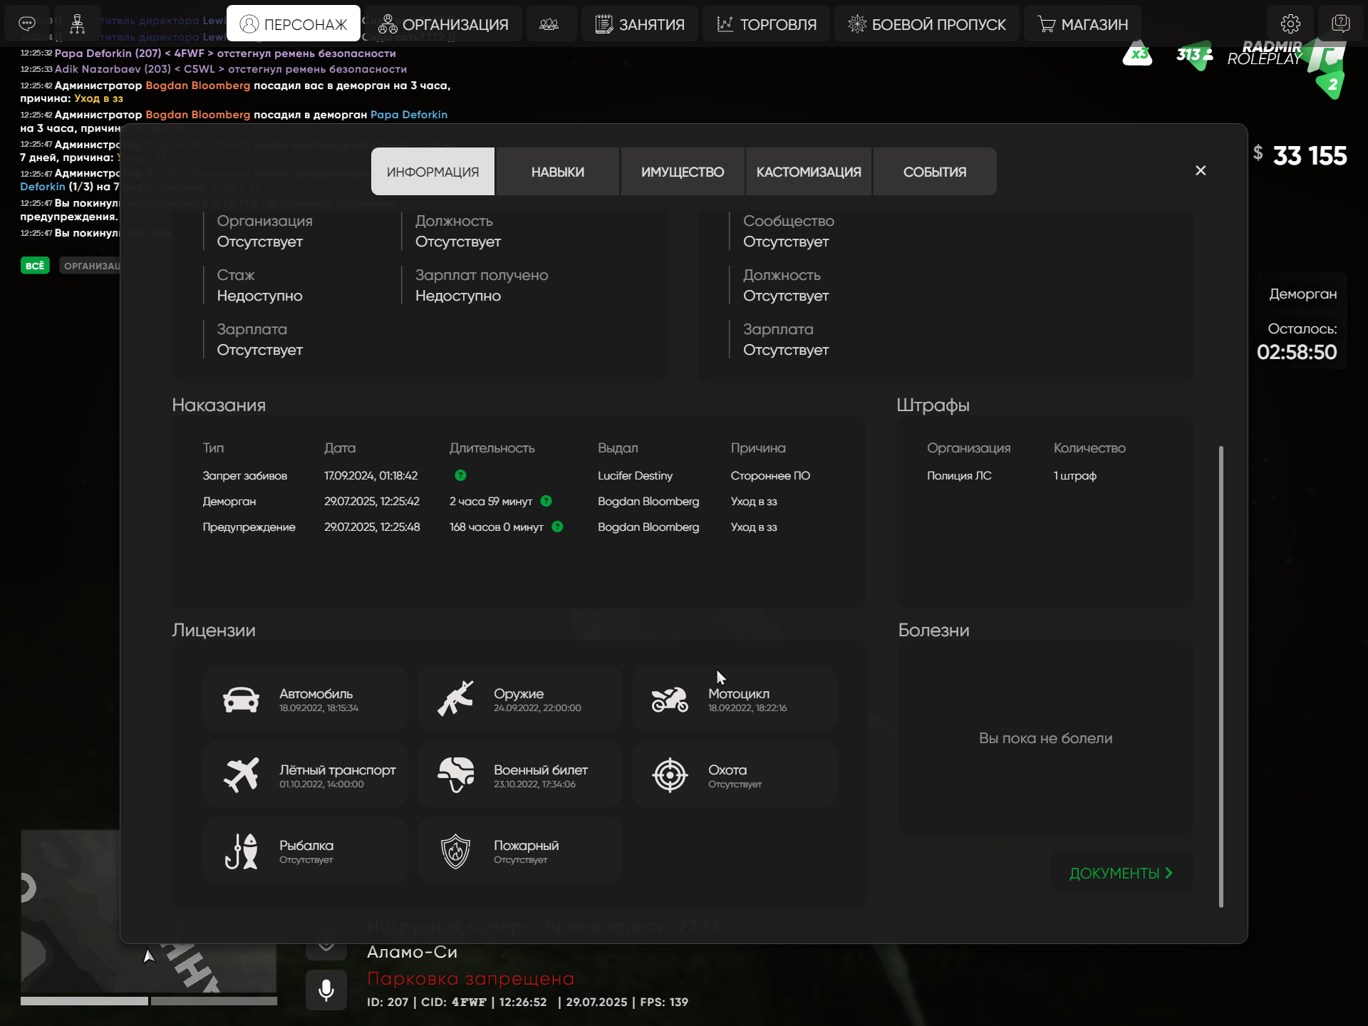Click the 313 players online indicator
Image resolution: width=1368 pixels, height=1026 pixels.
coord(1195,55)
